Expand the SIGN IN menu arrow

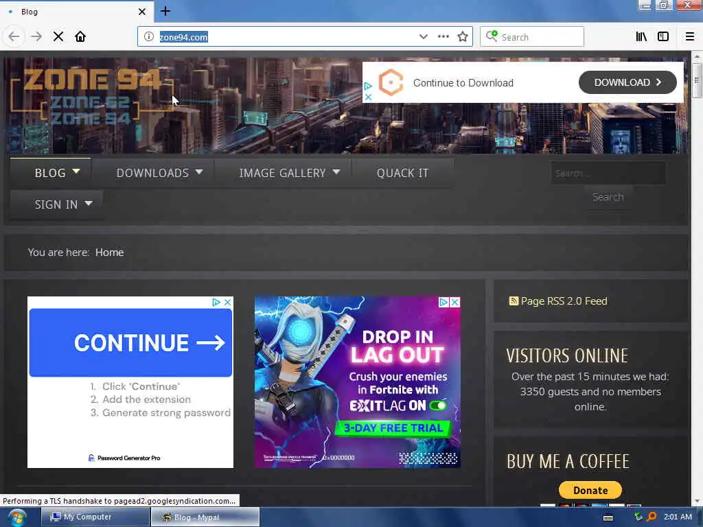click(89, 203)
